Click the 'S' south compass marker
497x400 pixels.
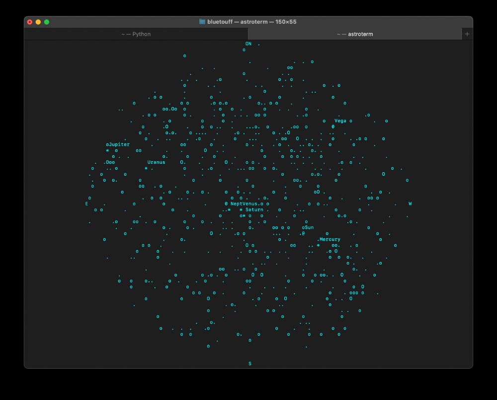coord(250,364)
